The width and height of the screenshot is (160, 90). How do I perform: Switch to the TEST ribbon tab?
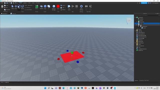pos(29,3)
